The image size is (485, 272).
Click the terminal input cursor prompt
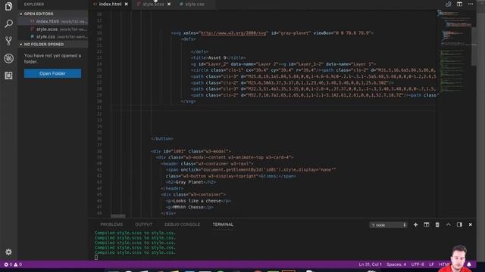[x=96, y=257]
